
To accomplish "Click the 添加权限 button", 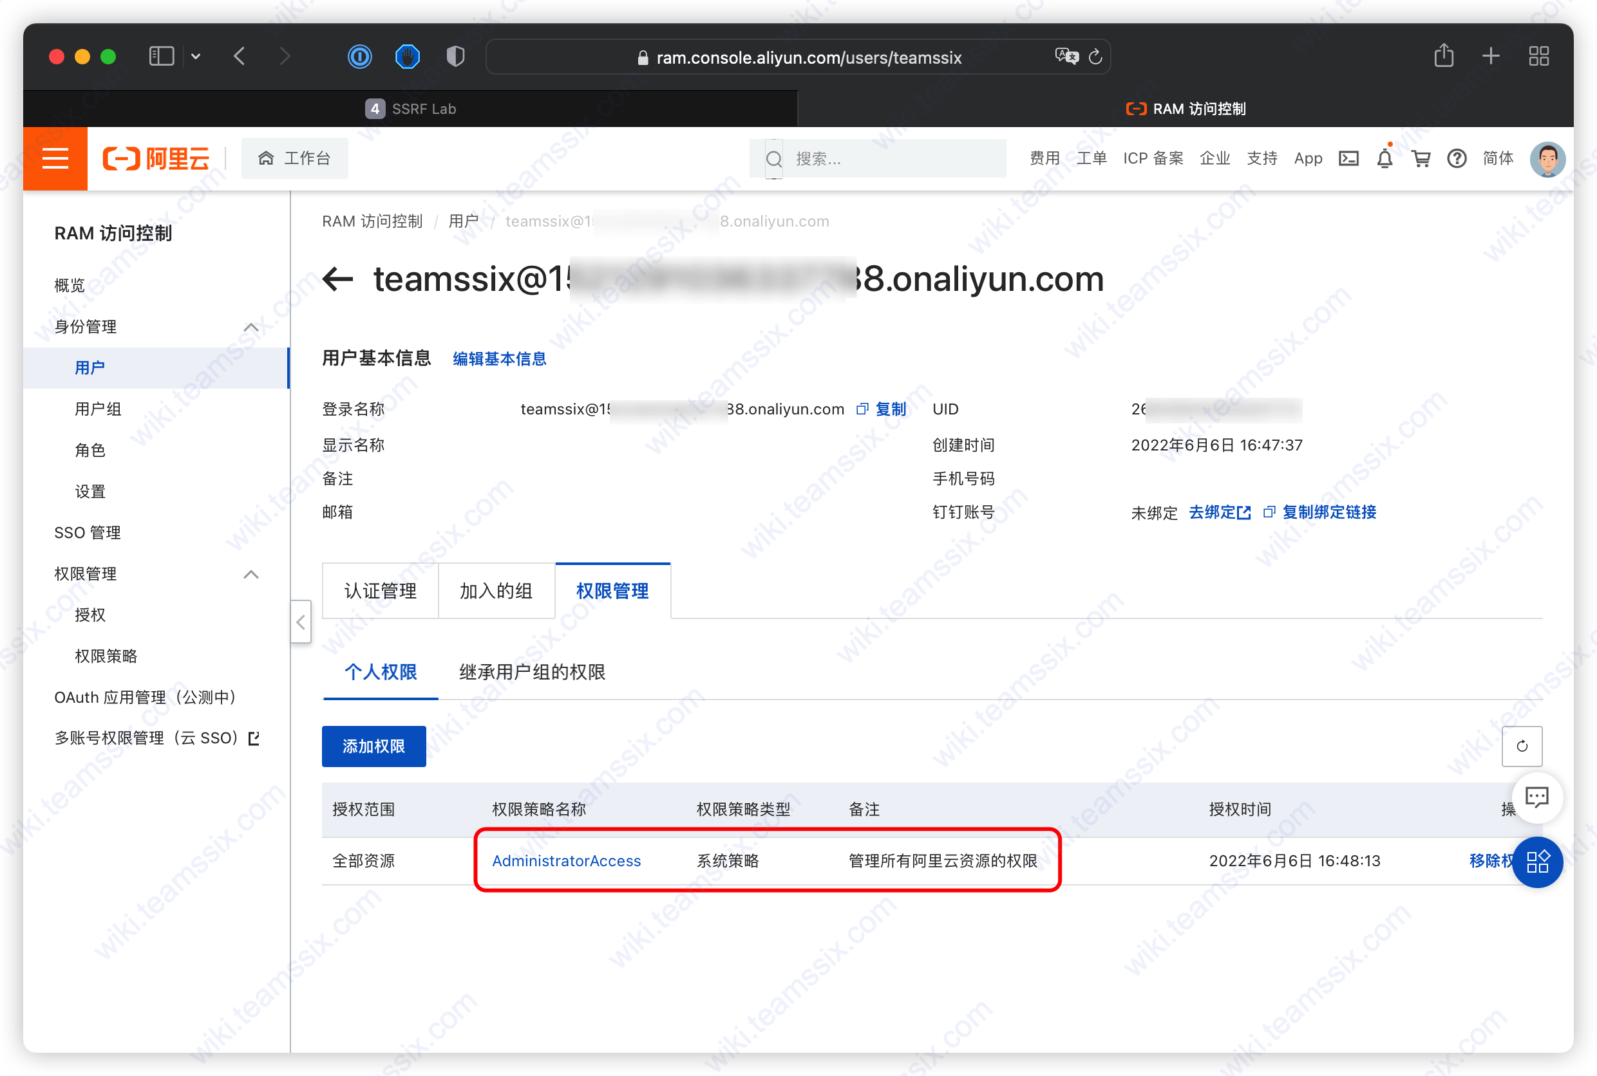I will point(373,746).
